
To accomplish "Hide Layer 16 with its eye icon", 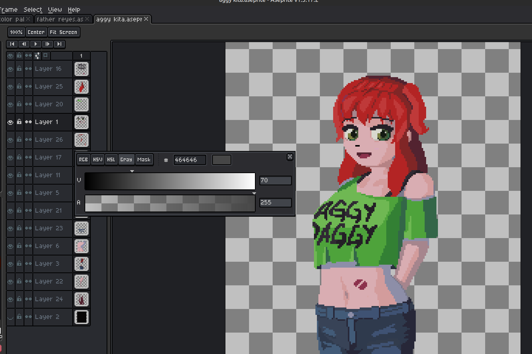I will coord(10,69).
